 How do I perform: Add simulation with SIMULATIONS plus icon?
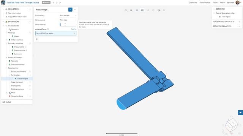[x=30, y=22]
